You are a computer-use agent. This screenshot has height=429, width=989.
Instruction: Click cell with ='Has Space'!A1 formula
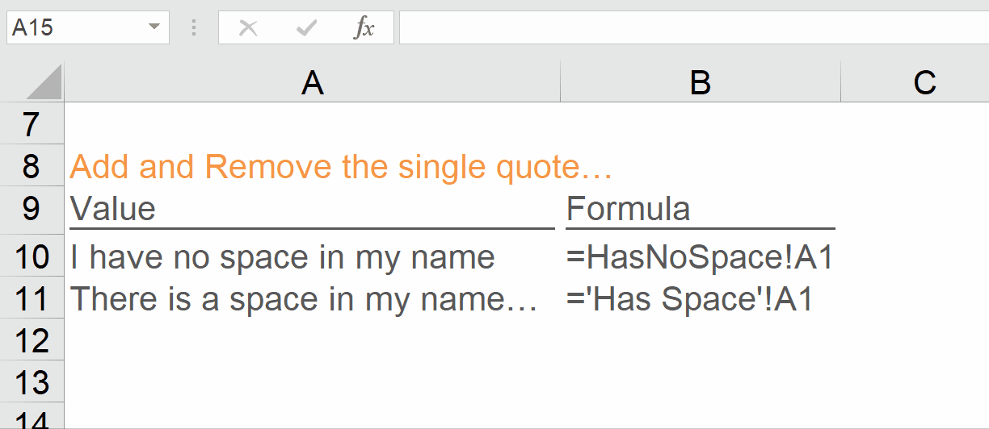click(700, 299)
